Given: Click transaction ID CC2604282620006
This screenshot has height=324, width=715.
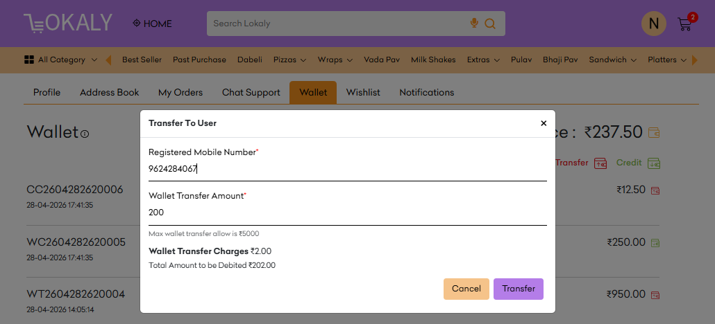Looking at the screenshot, I should 75,190.
